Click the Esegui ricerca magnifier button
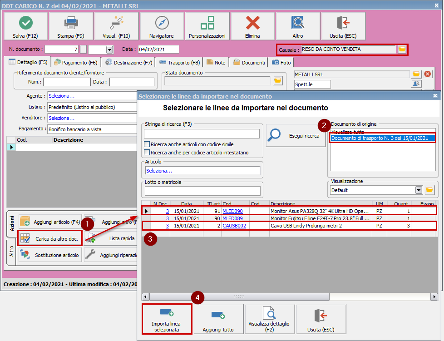 coord(296,135)
